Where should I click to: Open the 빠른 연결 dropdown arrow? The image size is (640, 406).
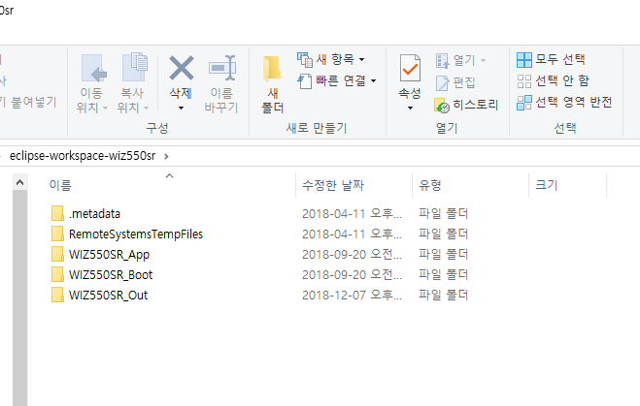point(373,81)
